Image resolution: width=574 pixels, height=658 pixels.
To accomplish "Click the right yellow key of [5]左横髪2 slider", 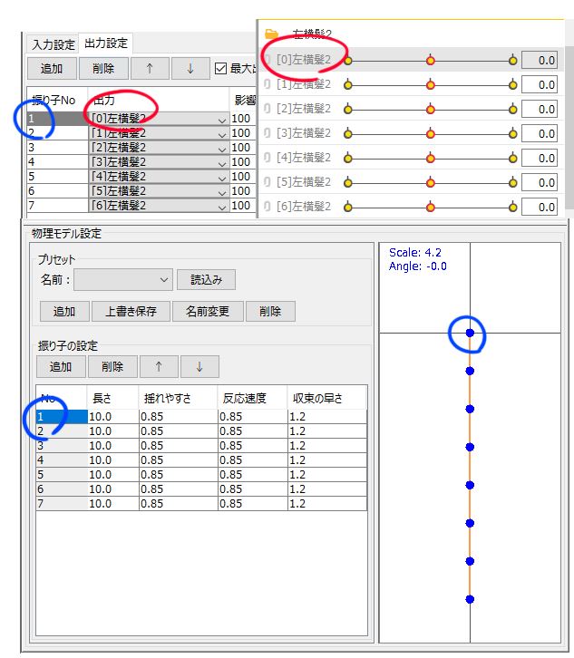I will click(x=512, y=183).
